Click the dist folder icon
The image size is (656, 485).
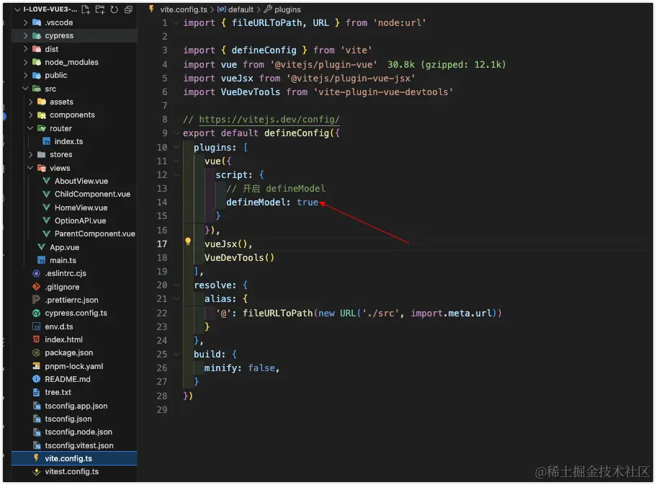37,49
